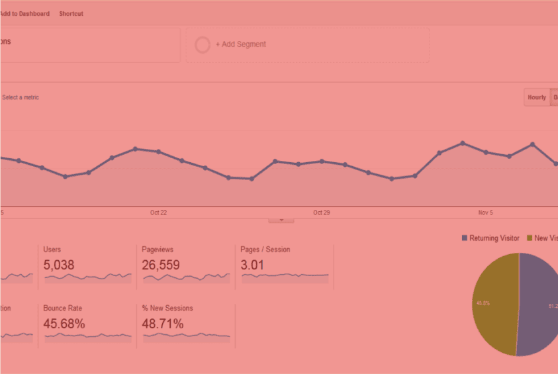This screenshot has width=558, height=374.
Task: Click the 26,559 pageviews value
Action: (x=161, y=265)
